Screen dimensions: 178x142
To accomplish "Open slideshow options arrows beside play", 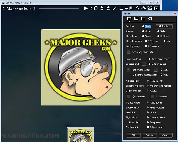I will (91, 9).
